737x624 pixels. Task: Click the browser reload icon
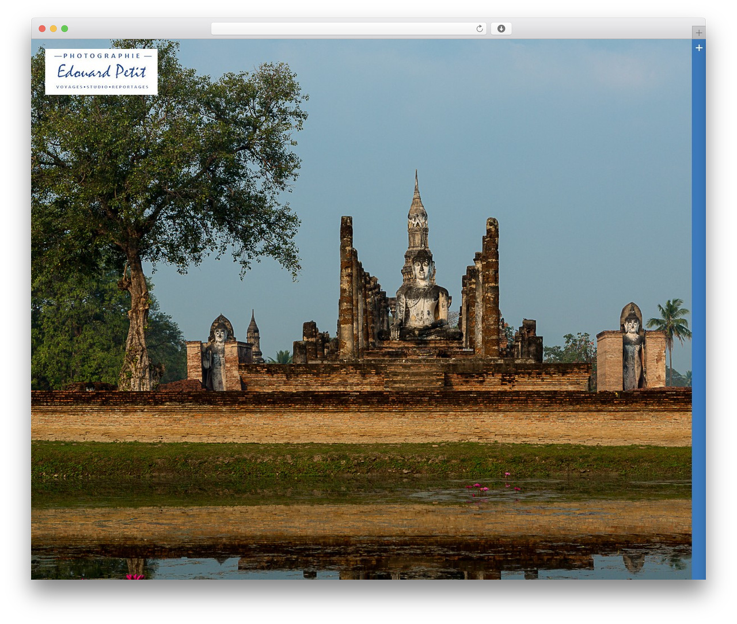tap(480, 29)
